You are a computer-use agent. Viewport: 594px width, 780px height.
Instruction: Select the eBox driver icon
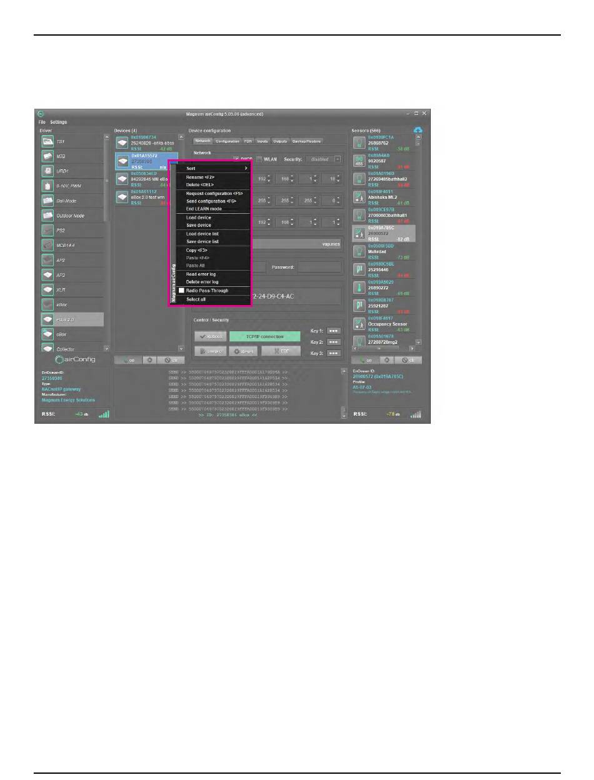tap(48, 304)
